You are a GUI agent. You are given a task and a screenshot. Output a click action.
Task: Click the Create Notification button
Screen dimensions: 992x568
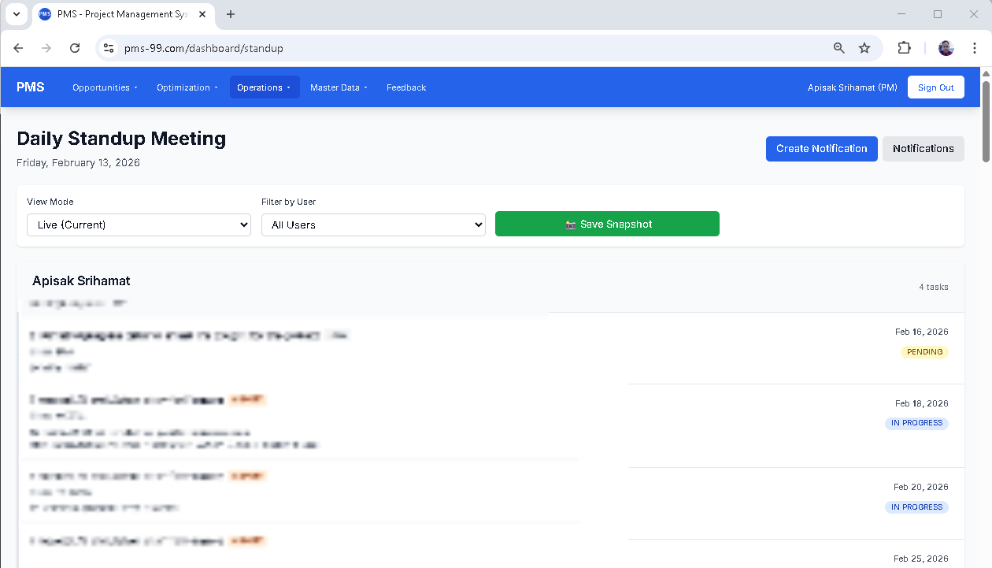click(x=821, y=148)
